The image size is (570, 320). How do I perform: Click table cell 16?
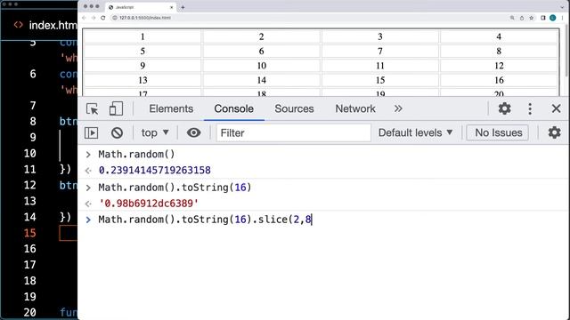coord(499,80)
